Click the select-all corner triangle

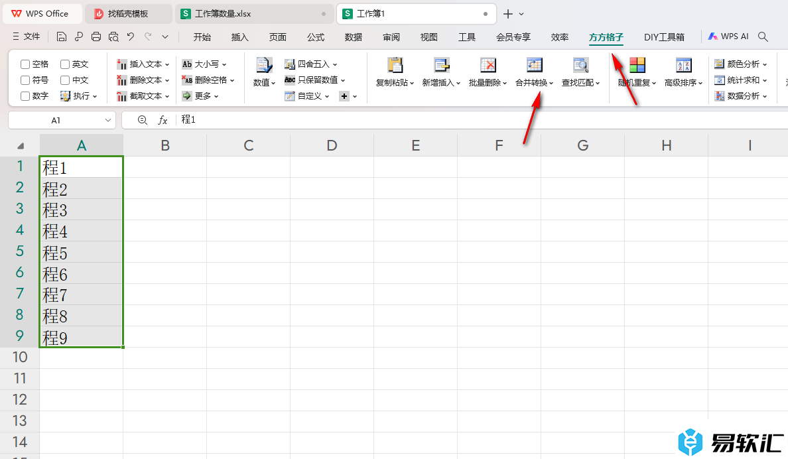pyautogui.click(x=21, y=146)
